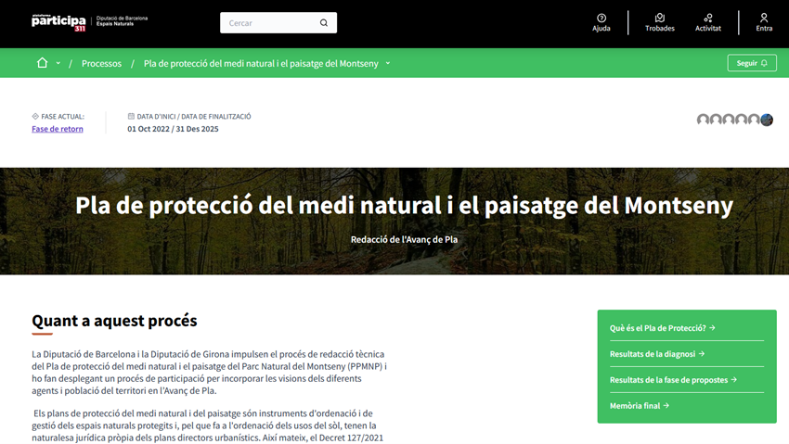Open Resultats de la diagnosi link
This screenshot has width=789, height=444.
(657, 354)
